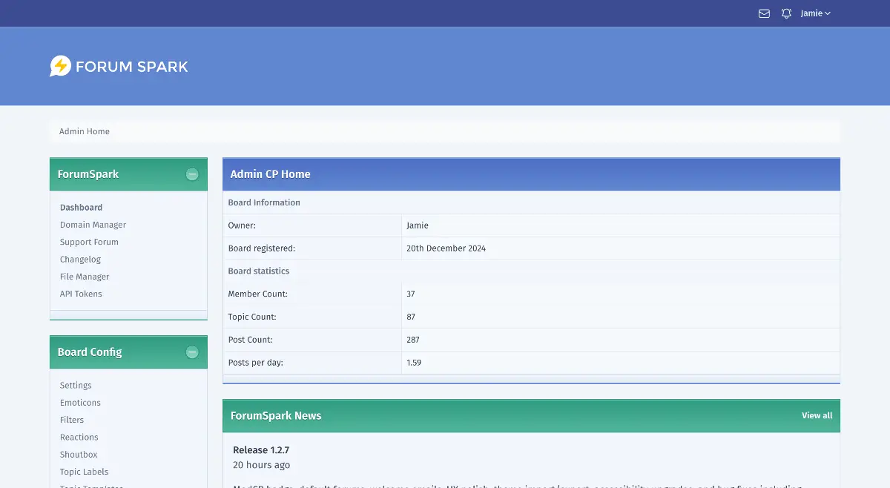This screenshot has width=890, height=488.
Task: Open the Jamie user dropdown menu
Action: pos(815,13)
